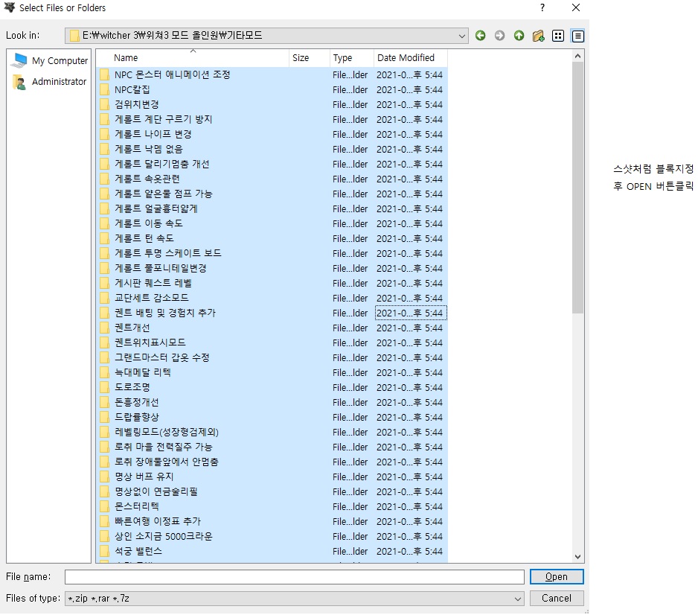Click the '?' help button in title bar
This screenshot has height=615, width=698.
(542, 7)
